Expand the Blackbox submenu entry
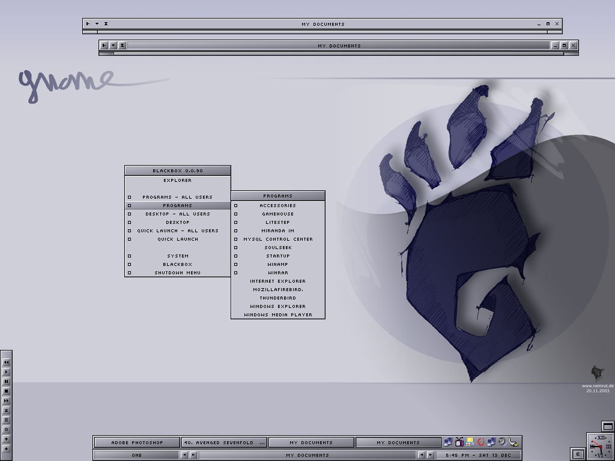The width and height of the screenshot is (615, 461). [178, 265]
